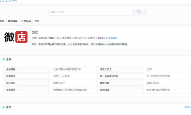Click 北京市 in header line
The height and width of the screenshot is (115, 191).
[91, 38]
